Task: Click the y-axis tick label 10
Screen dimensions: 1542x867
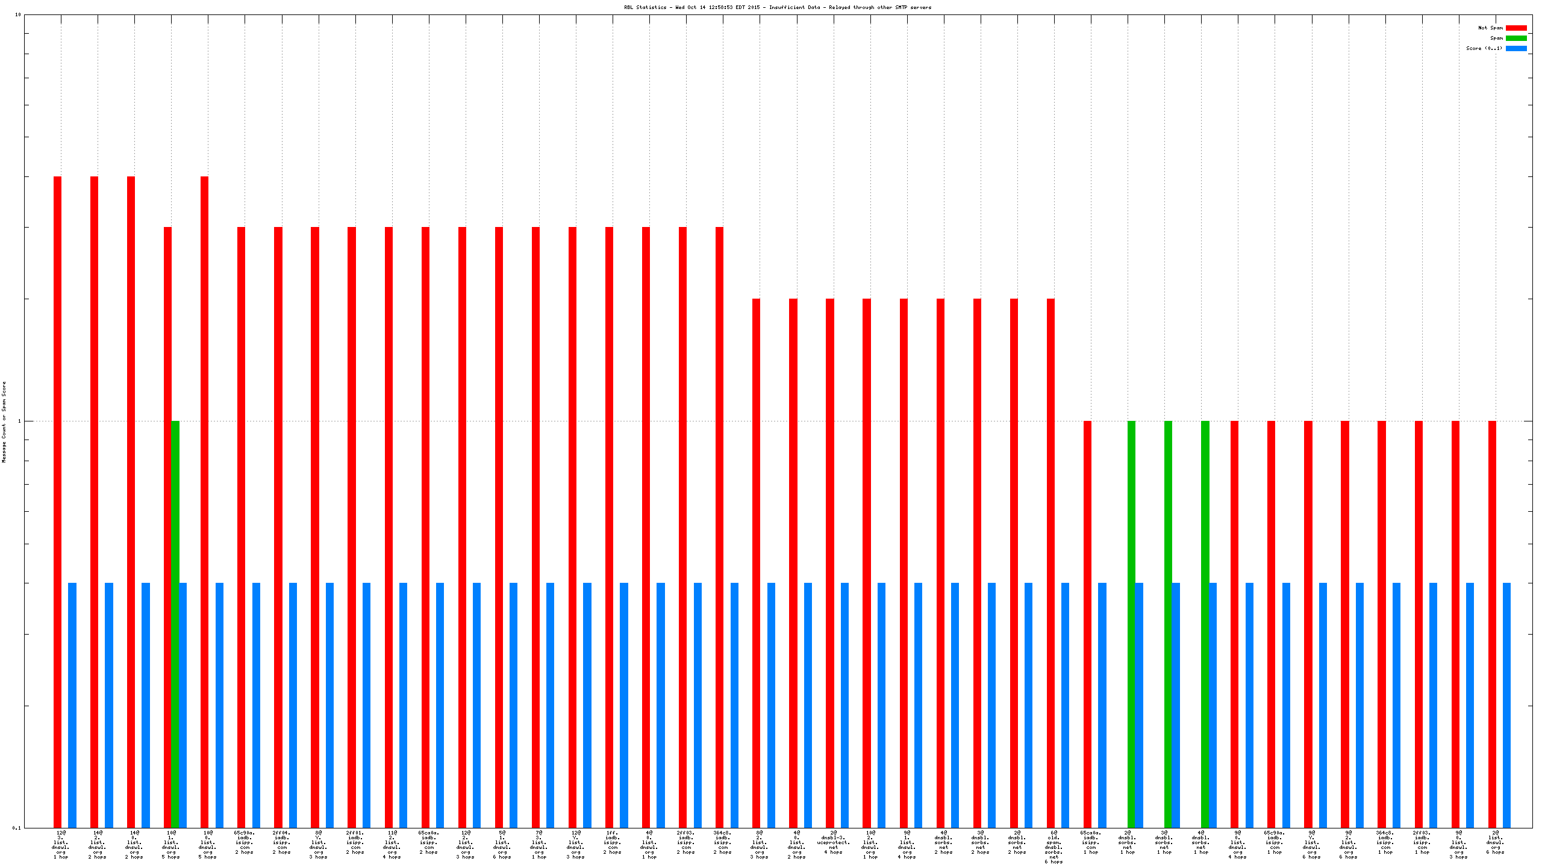Action: tap(17, 14)
